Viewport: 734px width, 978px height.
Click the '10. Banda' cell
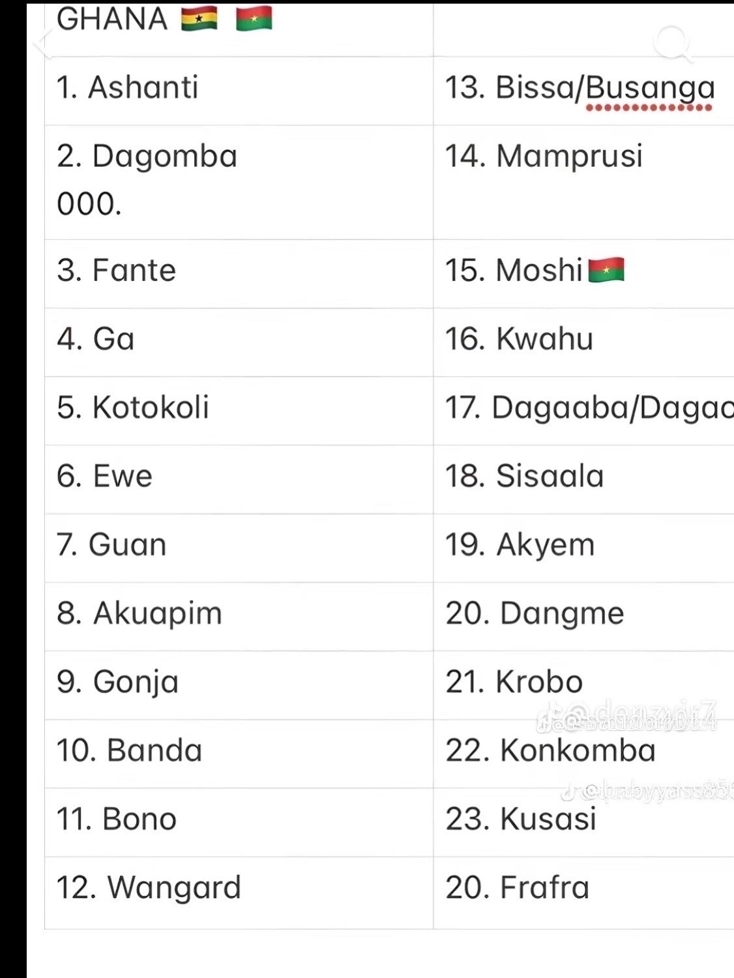pos(129,750)
